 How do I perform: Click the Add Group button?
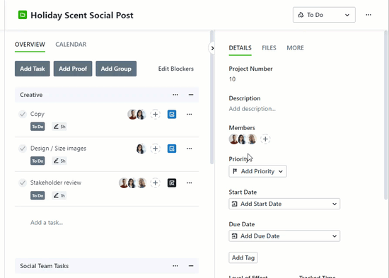116,69
